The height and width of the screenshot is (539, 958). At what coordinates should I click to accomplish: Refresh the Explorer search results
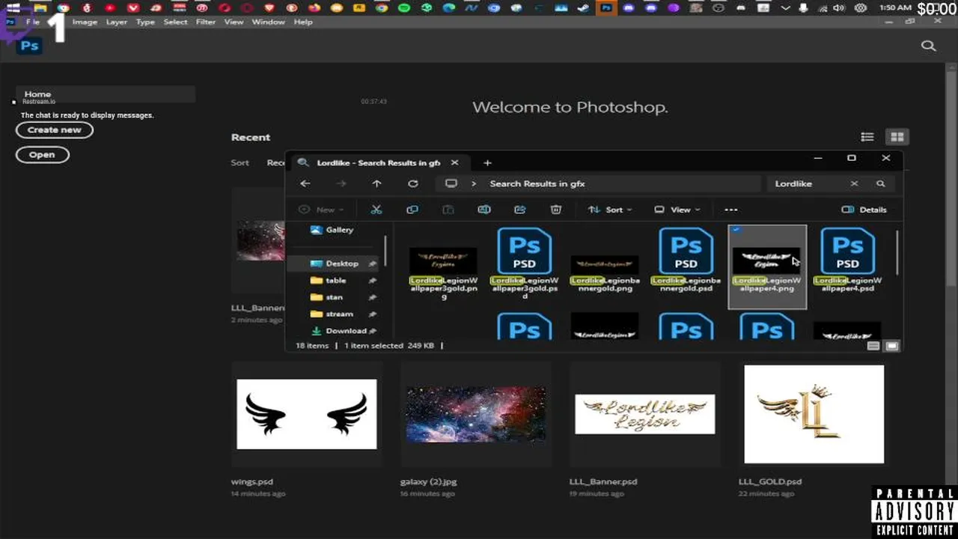[x=412, y=183]
